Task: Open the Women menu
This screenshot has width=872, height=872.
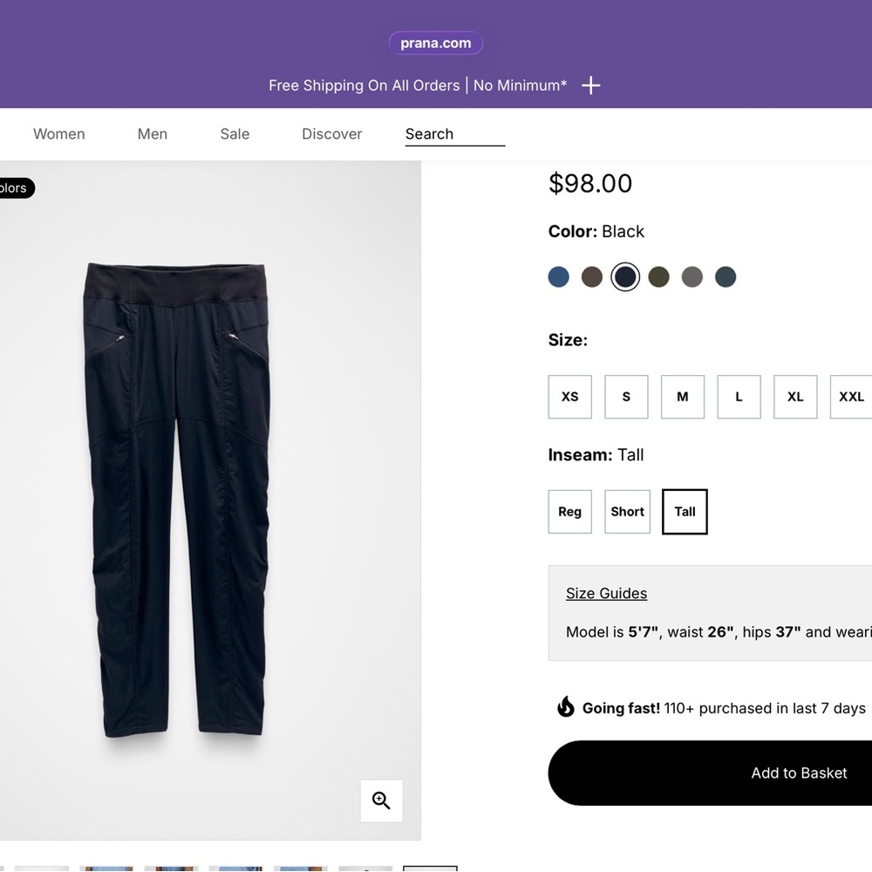Action: pyautogui.click(x=59, y=134)
